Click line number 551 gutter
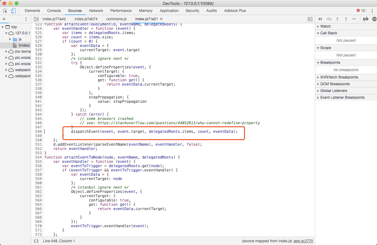Screen dimensions: 377x245 (x=38, y=144)
